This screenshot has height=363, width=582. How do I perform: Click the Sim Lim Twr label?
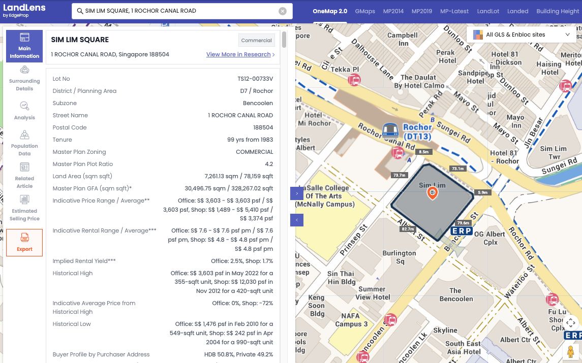(x=554, y=152)
